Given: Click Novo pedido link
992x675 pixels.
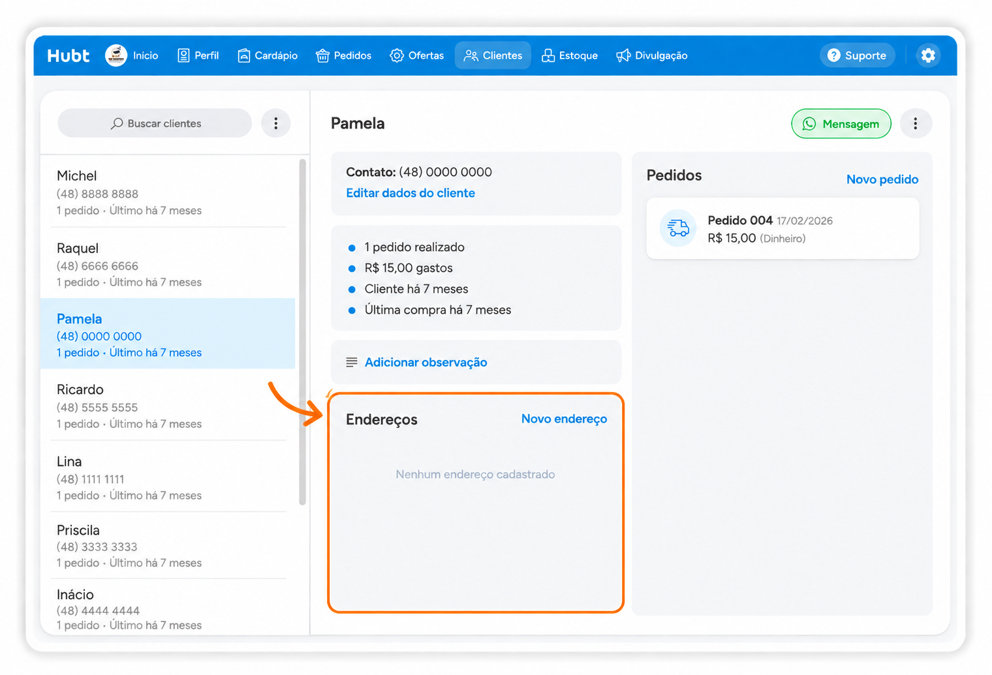Looking at the screenshot, I should click(882, 179).
